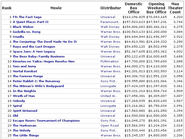185x139 pixels.
Task: Open The Unholy movie link
Action: [22, 131]
